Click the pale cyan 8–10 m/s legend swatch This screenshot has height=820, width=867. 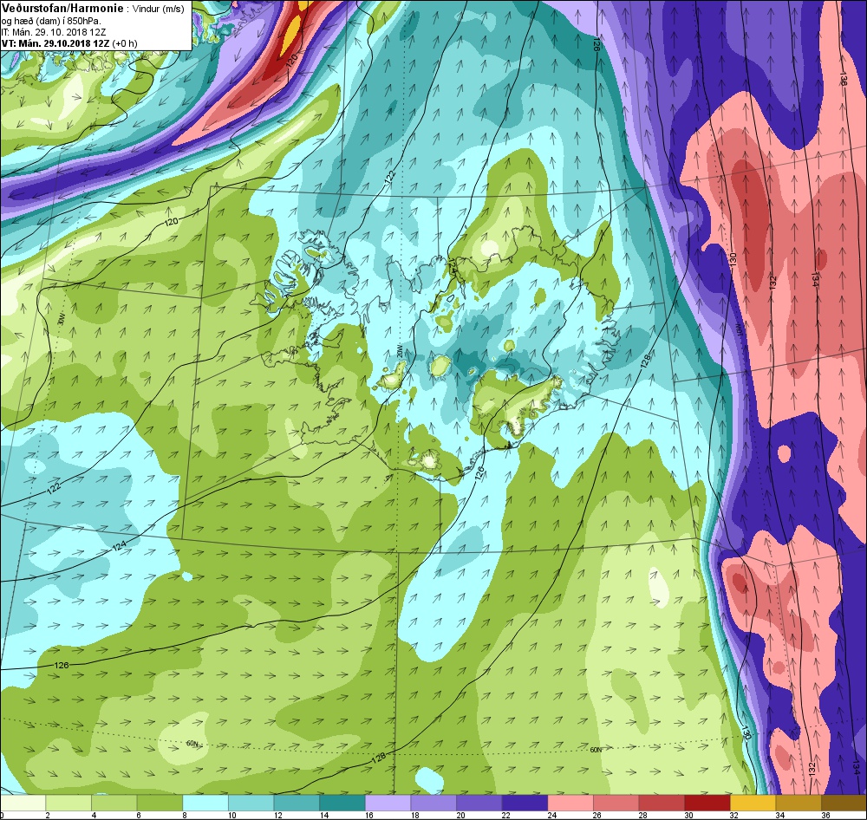[205, 803]
